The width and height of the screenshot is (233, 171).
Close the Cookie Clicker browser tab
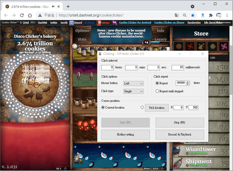59,6
